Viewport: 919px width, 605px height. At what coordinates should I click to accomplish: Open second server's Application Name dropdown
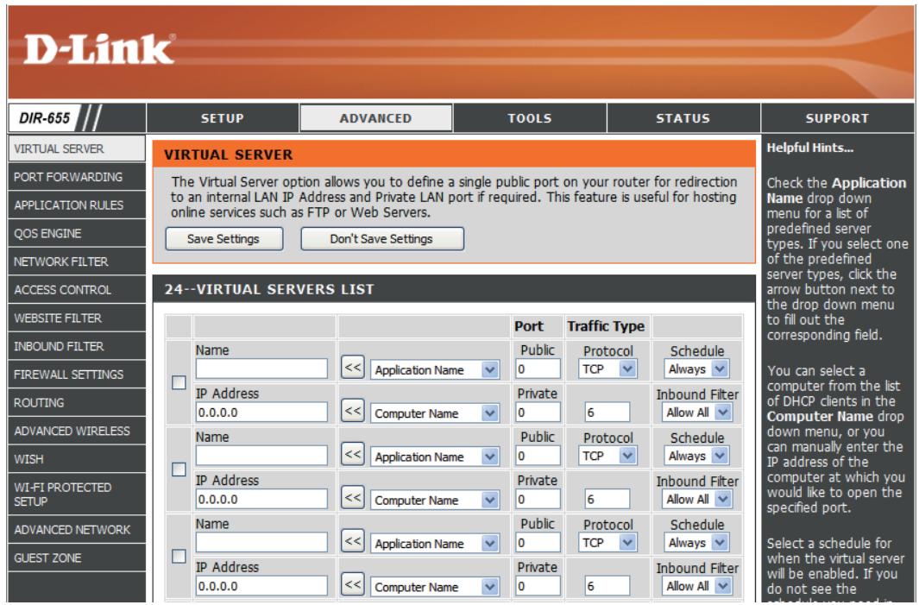pyautogui.click(x=435, y=457)
